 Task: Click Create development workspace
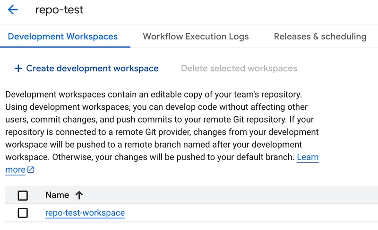[x=86, y=69]
